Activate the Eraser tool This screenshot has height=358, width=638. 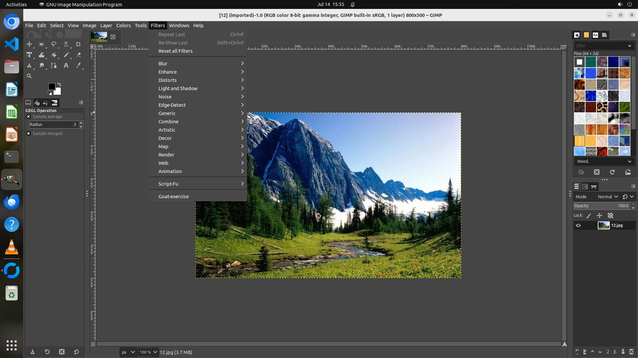78,55
